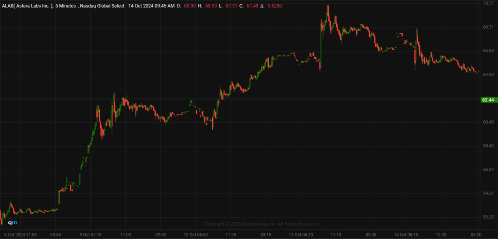This screenshot has height=239, width=498.
Task: Click the 12:20 time axis label
Action: pos(441,235)
